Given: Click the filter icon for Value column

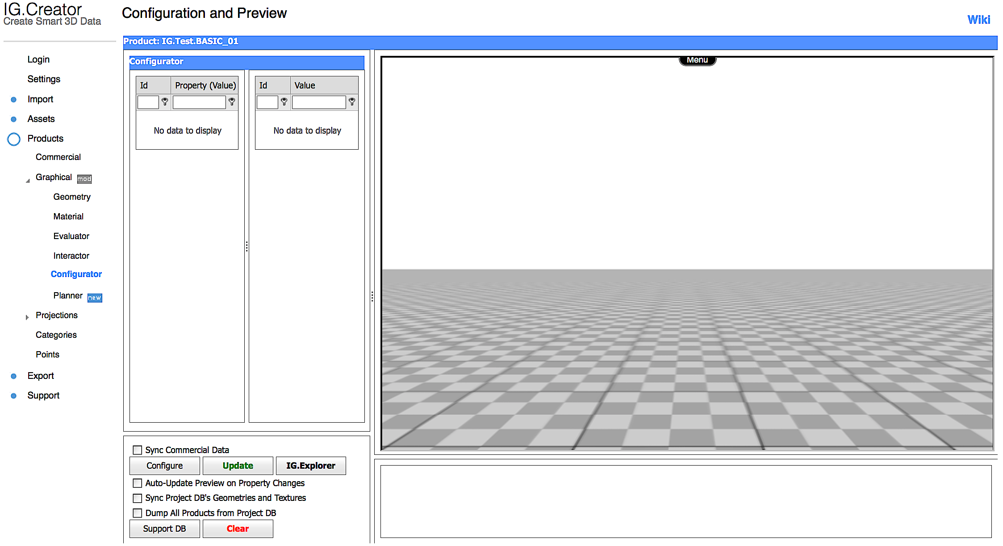Looking at the screenshot, I should point(352,102).
